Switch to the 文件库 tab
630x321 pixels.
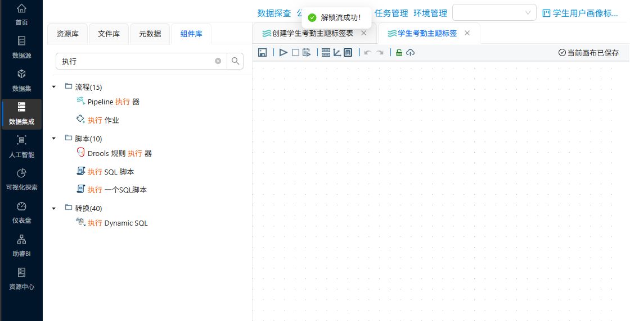click(109, 34)
